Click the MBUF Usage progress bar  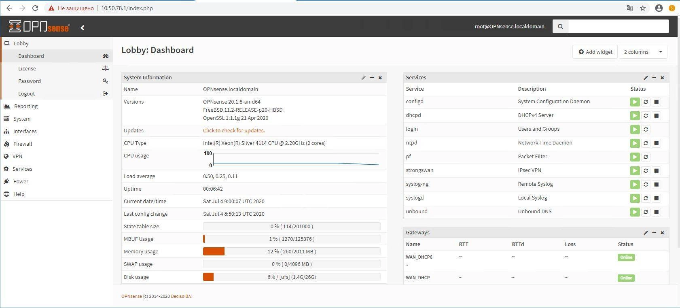[292, 239]
